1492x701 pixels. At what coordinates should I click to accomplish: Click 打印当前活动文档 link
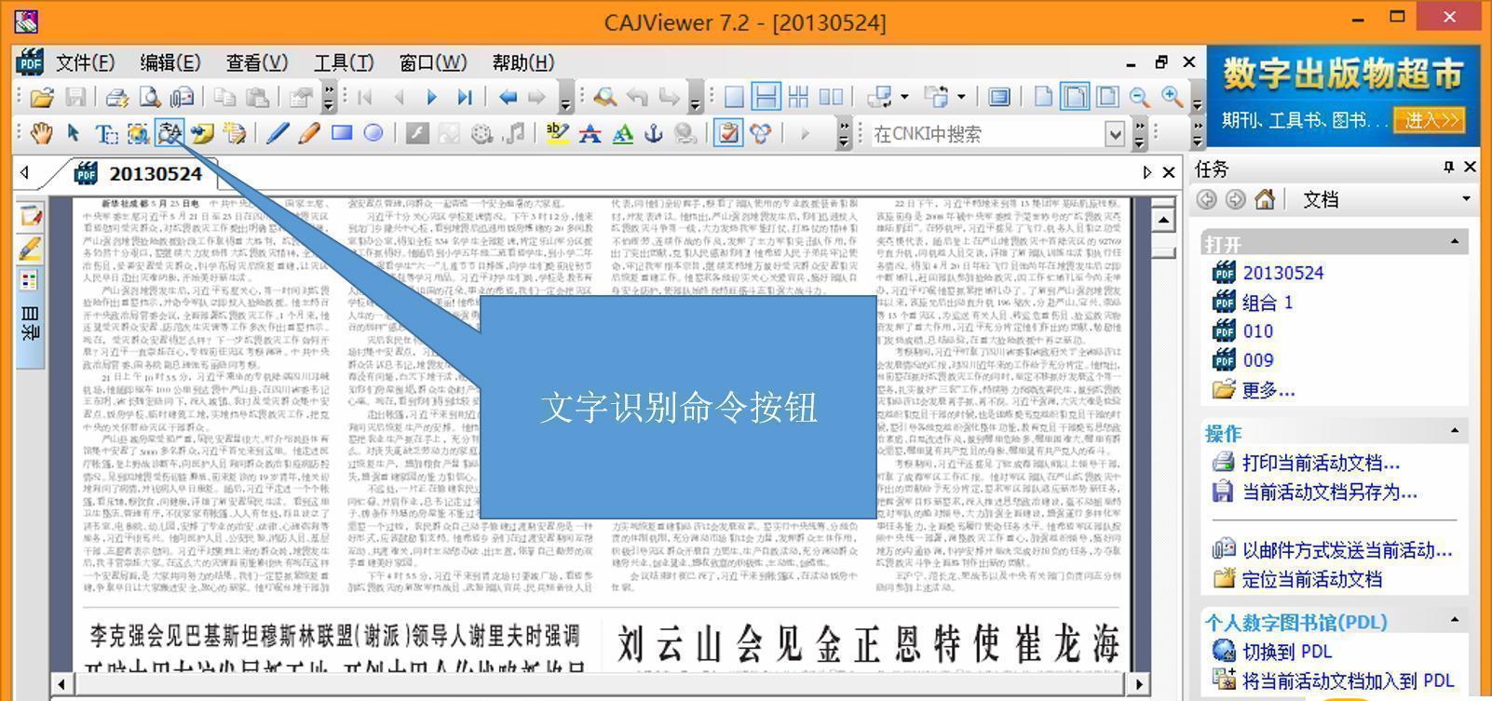click(x=1320, y=463)
